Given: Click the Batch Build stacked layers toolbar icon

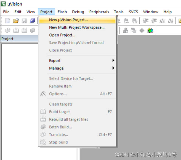Looking at the screenshot, I should (33, 30).
